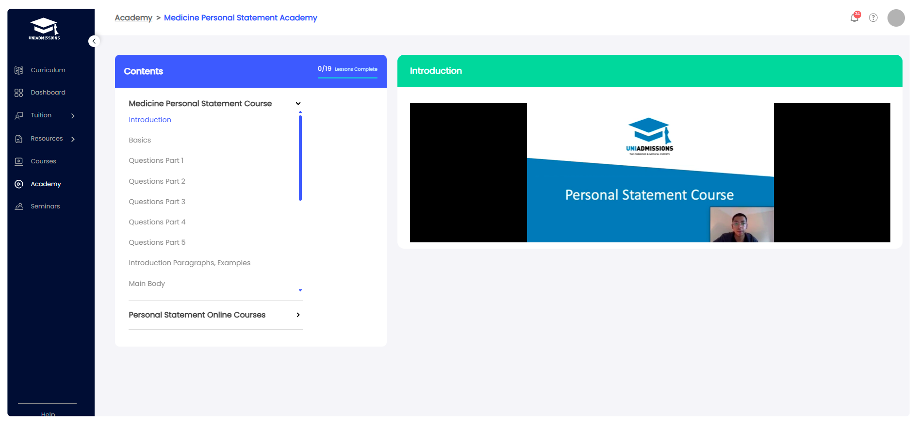Click Medicine Personal Statement Academy breadcrumb
The width and height of the screenshot is (920, 428).
[241, 18]
